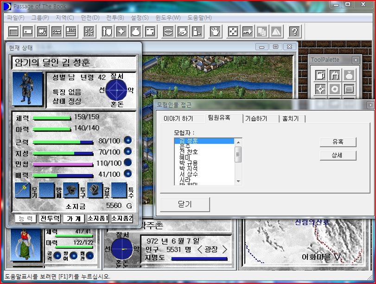
Task: Click the pouch bag toolbar icon
Action: pyautogui.click(x=136, y=32)
